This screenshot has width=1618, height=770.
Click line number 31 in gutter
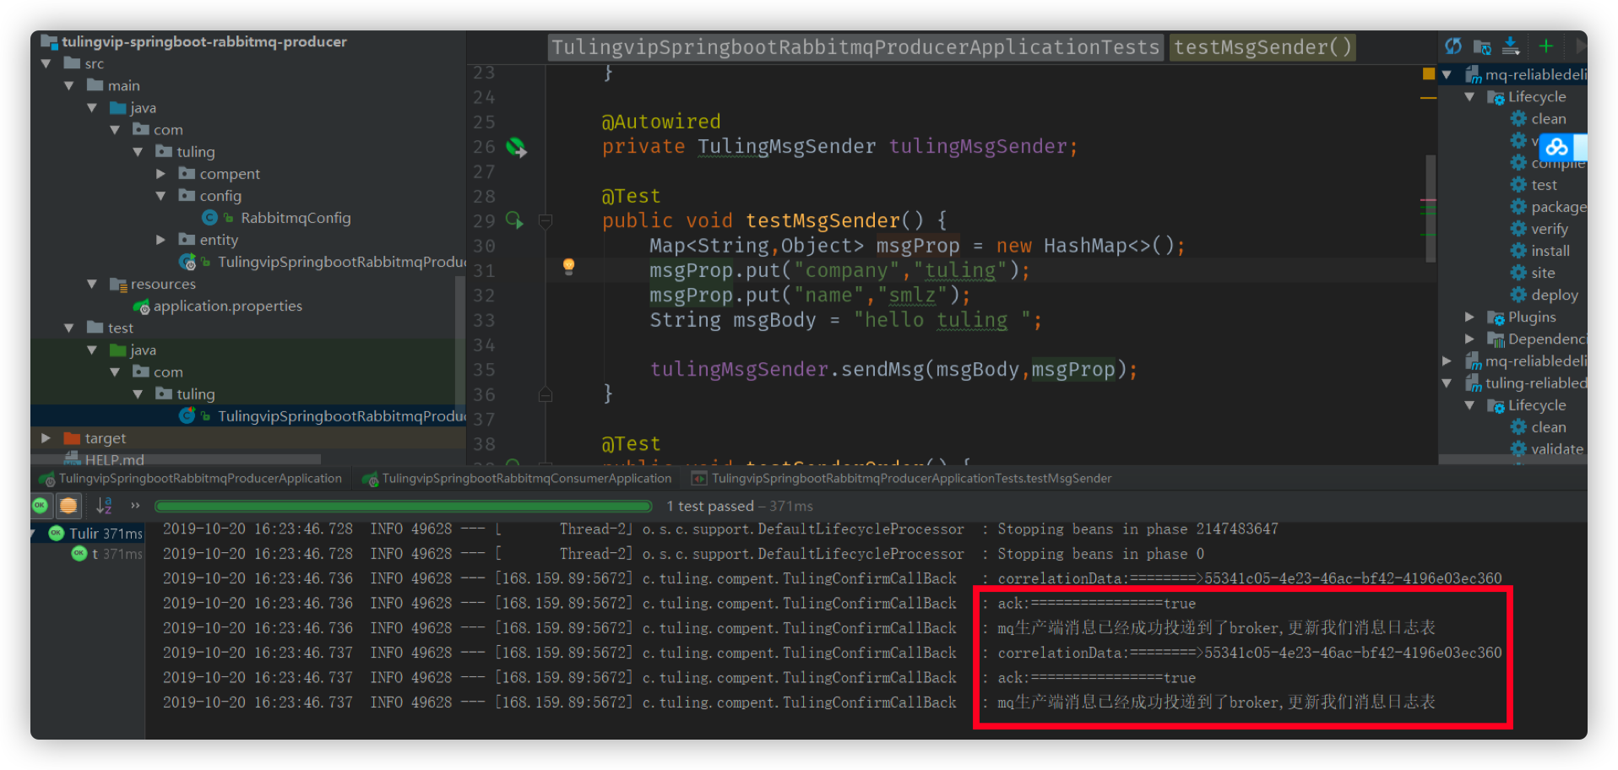pyautogui.click(x=484, y=270)
